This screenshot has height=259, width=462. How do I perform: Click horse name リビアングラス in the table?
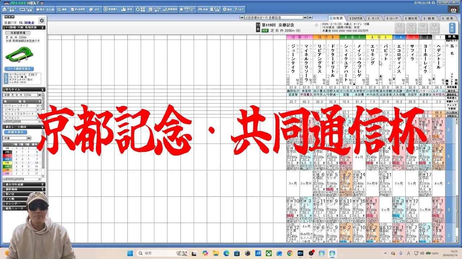[x=319, y=59]
